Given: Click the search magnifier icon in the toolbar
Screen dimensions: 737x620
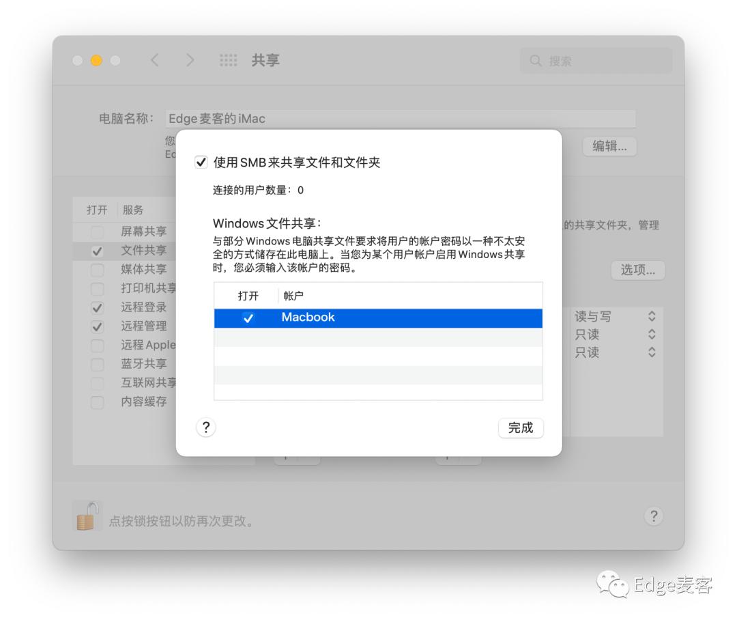Looking at the screenshot, I should (x=536, y=60).
